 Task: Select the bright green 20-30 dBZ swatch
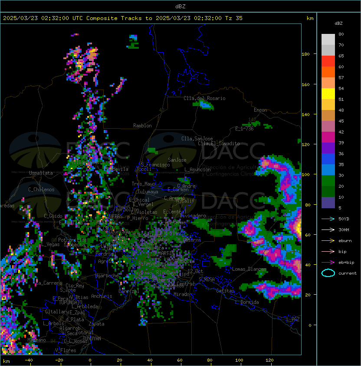(x=328, y=181)
